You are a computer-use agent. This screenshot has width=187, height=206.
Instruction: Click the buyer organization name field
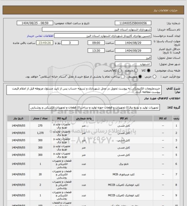pyautogui.click(x=96, y=29)
